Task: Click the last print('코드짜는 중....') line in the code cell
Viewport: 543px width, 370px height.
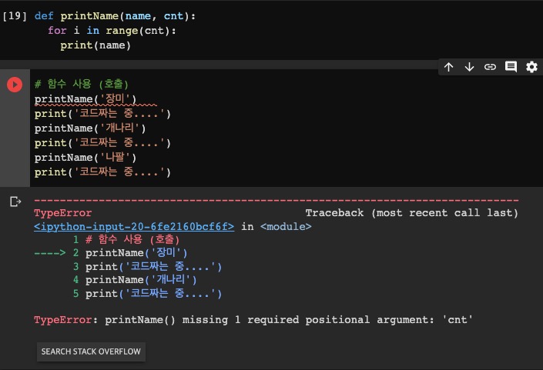Action: click(x=102, y=172)
